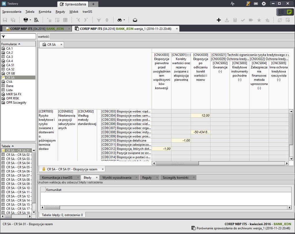Click the black plus add icon
This screenshot has height=234, width=295.
219,20
